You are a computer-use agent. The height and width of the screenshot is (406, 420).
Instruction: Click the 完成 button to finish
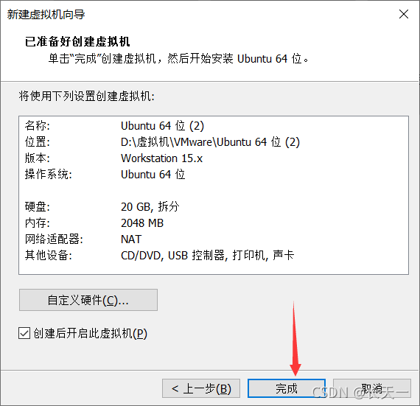[x=287, y=388]
